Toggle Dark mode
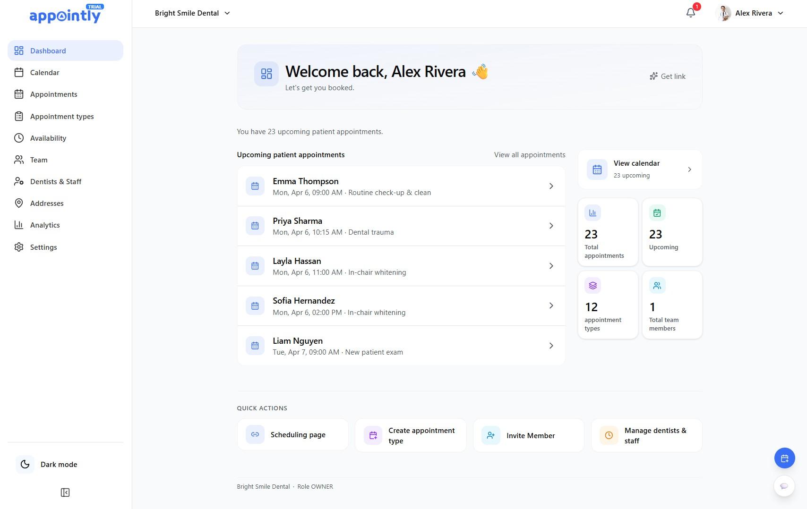The width and height of the screenshot is (807, 509). pyautogui.click(x=47, y=464)
